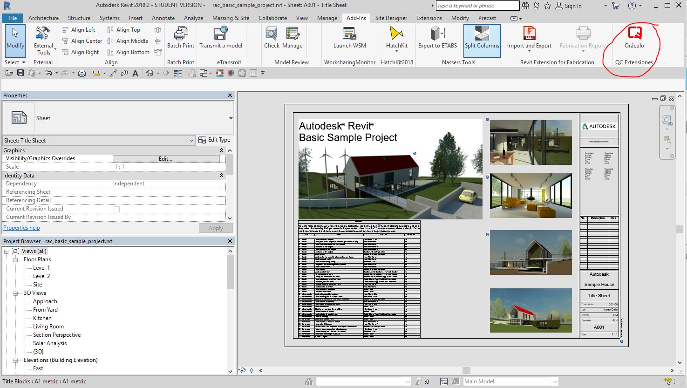Select the Kitchen 3D view in browser

tap(42, 318)
